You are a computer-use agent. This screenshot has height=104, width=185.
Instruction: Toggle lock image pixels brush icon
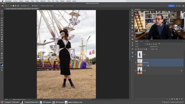tap(140, 49)
